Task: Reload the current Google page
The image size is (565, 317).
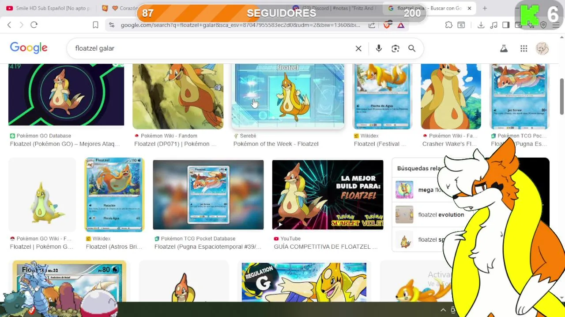Action: point(34,25)
